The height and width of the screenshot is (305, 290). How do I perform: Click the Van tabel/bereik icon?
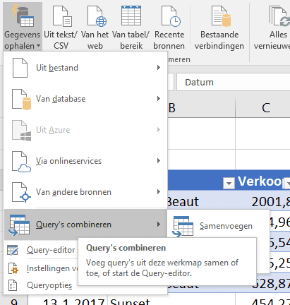131,16
